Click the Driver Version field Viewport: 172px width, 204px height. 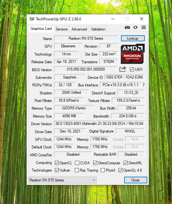99,124
